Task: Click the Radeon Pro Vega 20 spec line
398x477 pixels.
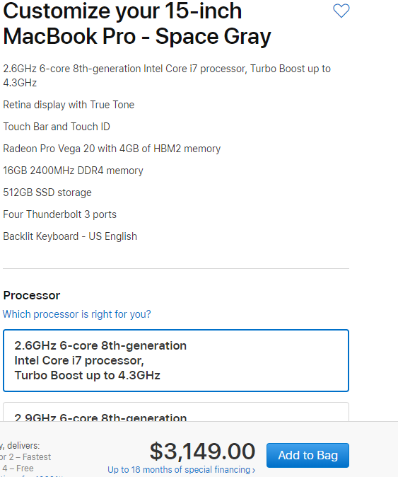Action: (x=112, y=149)
